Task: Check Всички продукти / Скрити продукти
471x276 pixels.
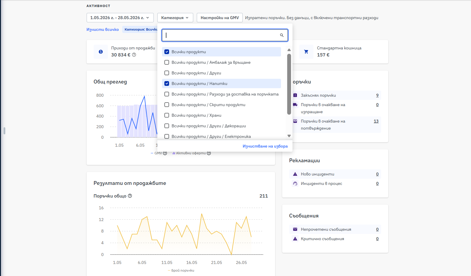Action: click(167, 105)
